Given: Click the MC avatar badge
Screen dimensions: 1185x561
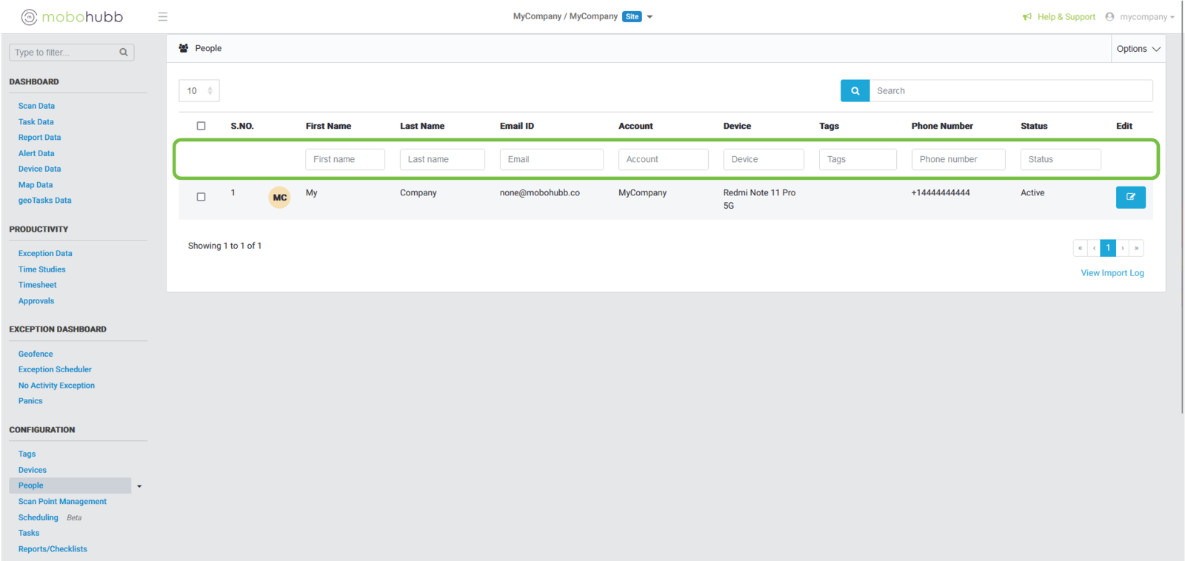Looking at the screenshot, I should (279, 198).
